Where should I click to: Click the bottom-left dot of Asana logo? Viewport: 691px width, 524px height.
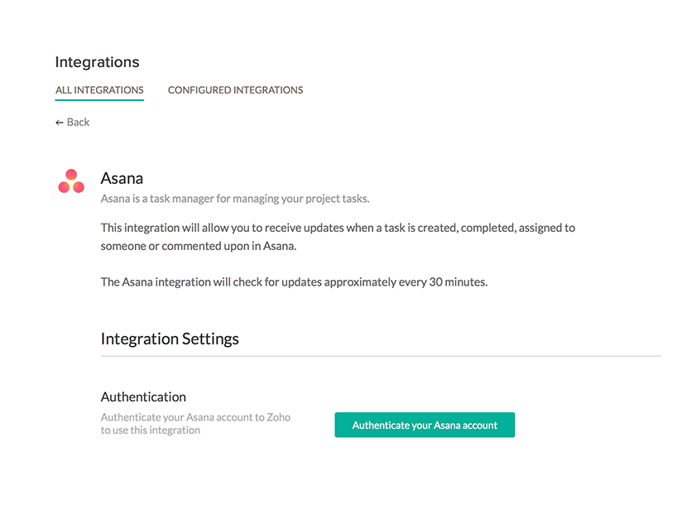[64, 187]
